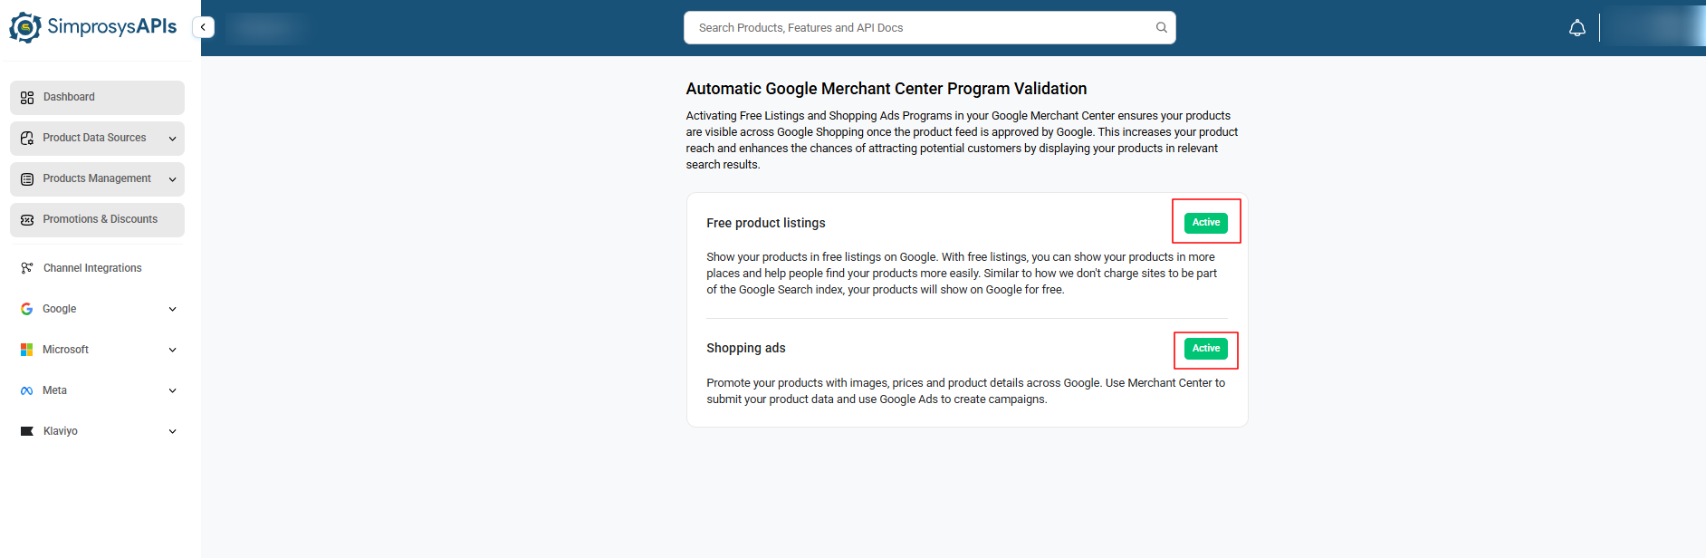The image size is (1706, 558).
Task: Select the Meta sidebar item
Action: 97,390
